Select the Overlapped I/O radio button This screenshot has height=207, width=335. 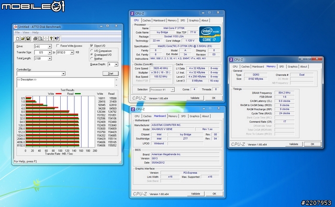pos(92,55)
